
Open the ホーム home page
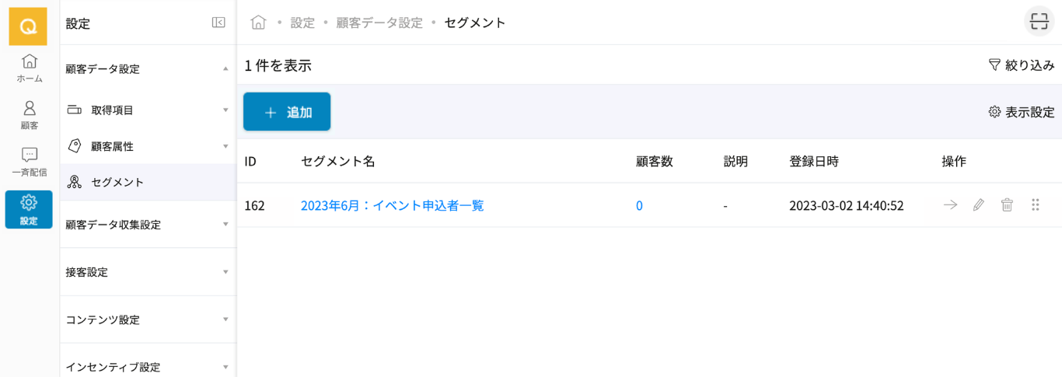click(x=30, y=68)
